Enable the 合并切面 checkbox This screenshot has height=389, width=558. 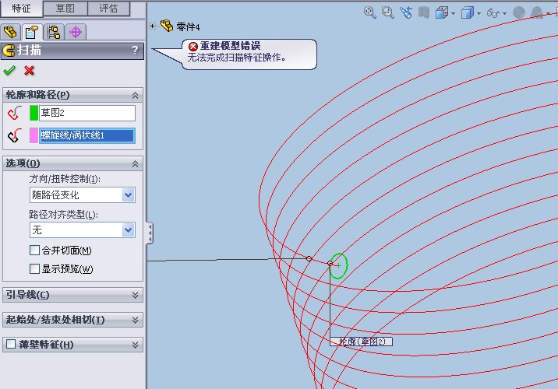[x=34, y=250]
